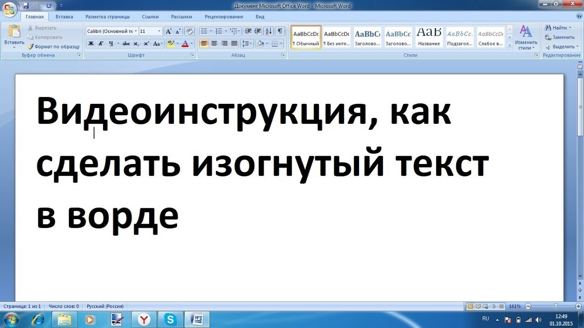Apply the Без интервала style

337,36
